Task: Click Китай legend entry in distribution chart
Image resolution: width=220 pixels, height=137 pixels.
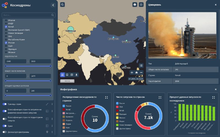Action: 67,110
